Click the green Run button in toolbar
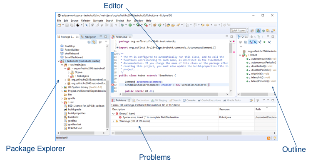Image resolution: width=333 pixels, height=166 pixels. point(130,25)
